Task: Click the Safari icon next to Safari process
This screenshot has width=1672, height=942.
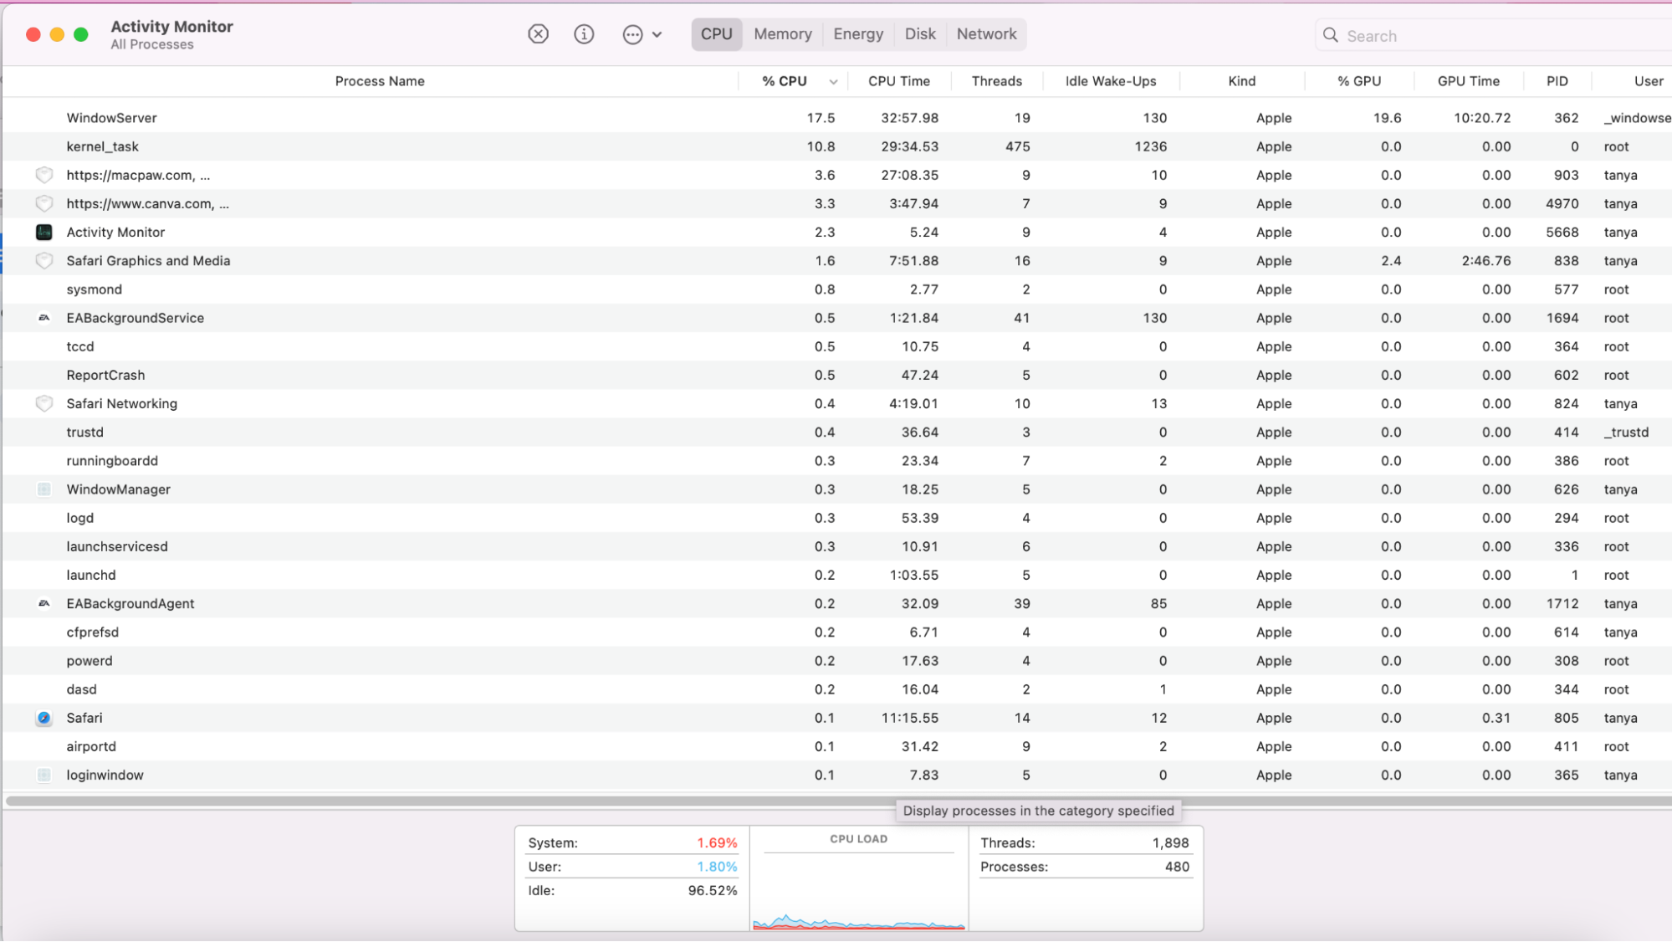Action: [44, 718]
